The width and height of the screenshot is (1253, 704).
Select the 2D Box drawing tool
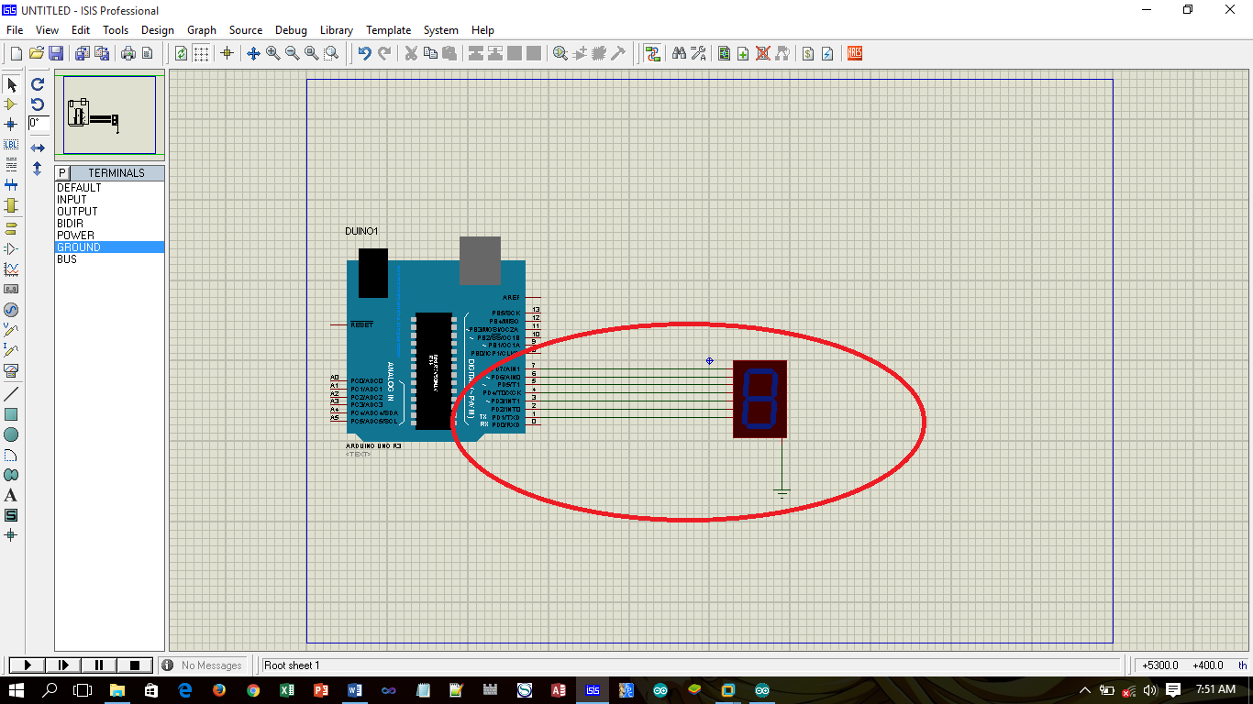tap(11, 414)
